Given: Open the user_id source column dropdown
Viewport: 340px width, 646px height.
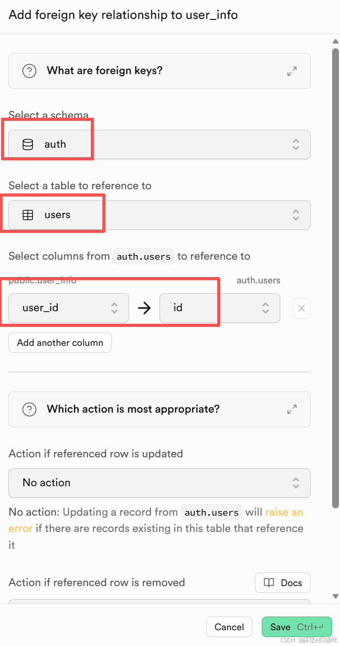Looking at the screenshot, I should (69, 308).
